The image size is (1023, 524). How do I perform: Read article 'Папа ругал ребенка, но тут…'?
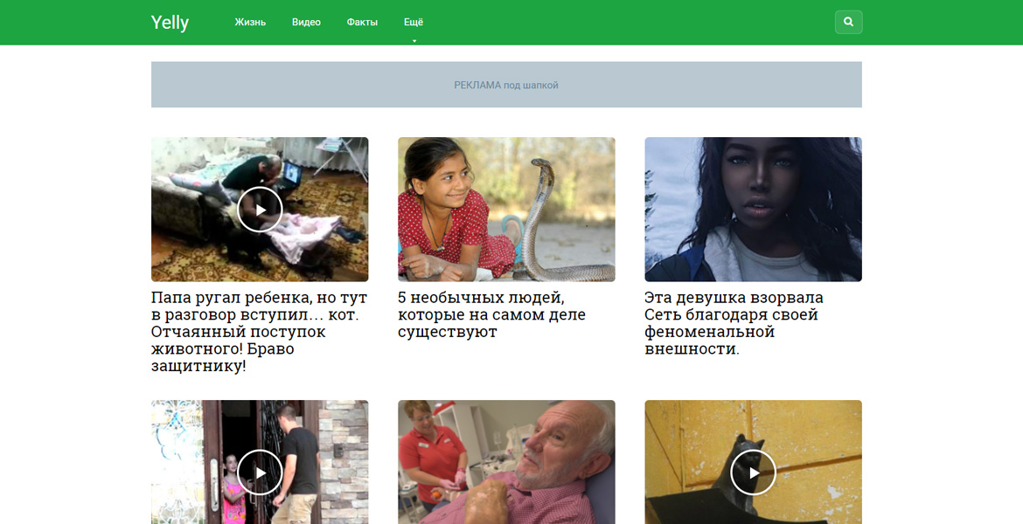tap(260, 333)
